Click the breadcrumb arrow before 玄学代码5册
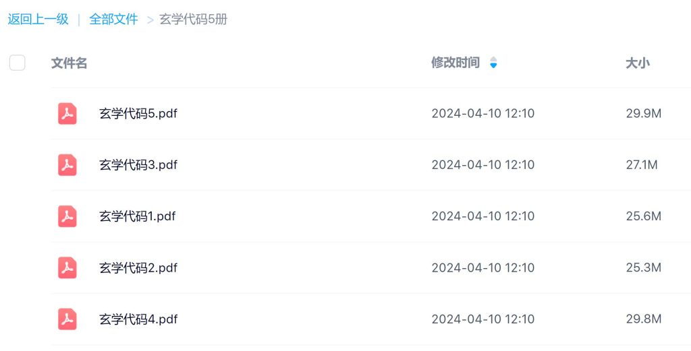 tap(150, 20)
